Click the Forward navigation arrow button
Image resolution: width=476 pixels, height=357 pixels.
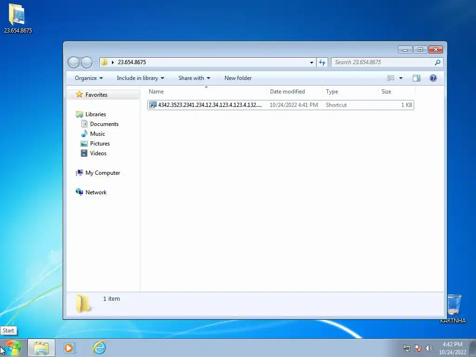[x=86, y=62]
